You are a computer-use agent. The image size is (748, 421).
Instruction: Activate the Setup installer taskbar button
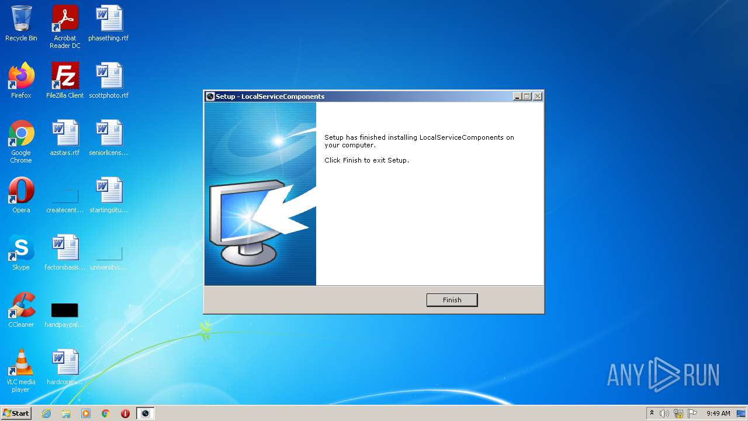click(146, 413)
